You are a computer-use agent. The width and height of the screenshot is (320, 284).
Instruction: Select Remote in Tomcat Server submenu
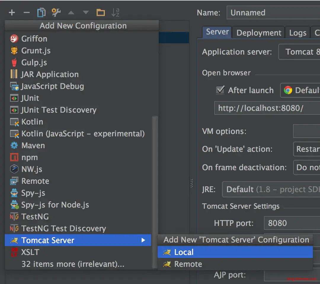pyautogui.click(x=188, y=264)
